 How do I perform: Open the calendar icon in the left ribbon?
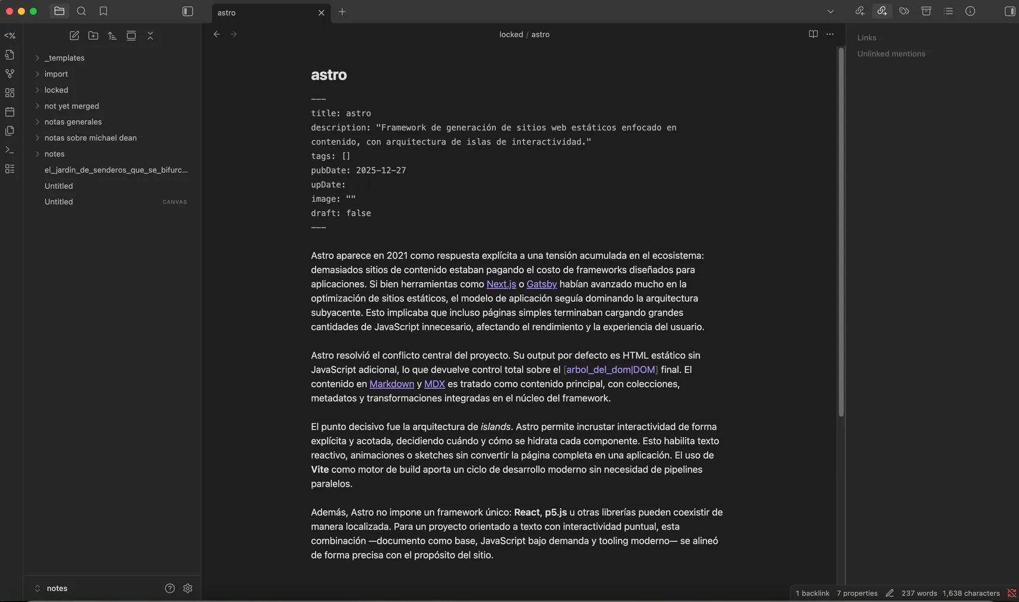10,112
